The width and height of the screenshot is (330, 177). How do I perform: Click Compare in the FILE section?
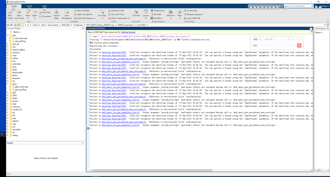click(45, 16)
